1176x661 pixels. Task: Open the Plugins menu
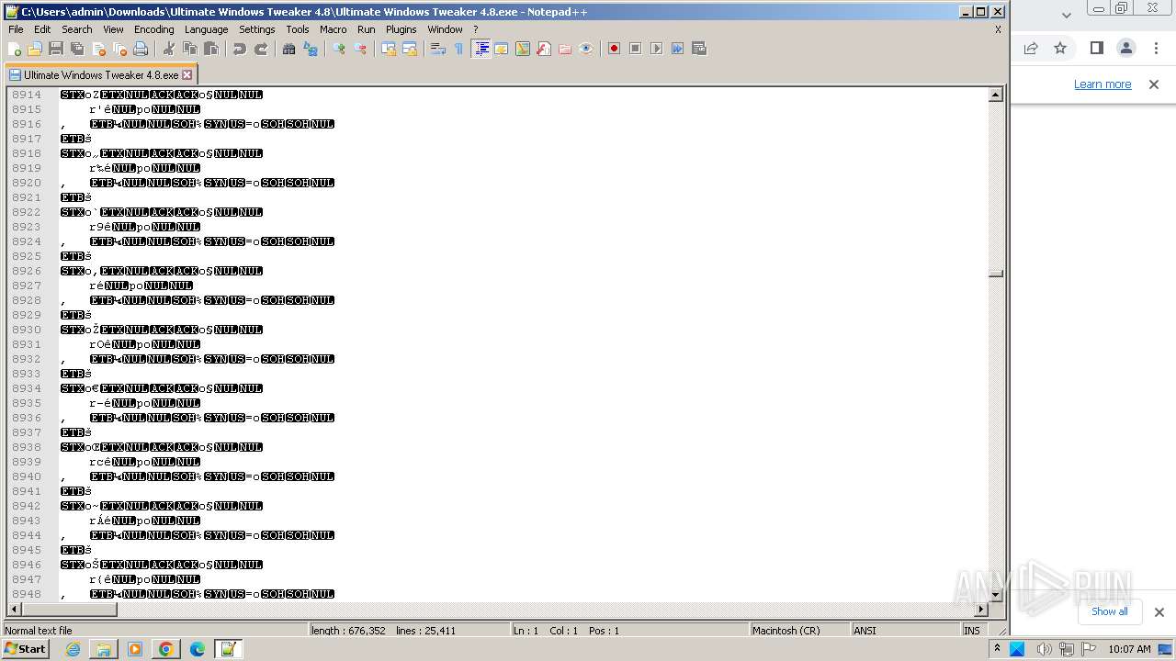401,29
